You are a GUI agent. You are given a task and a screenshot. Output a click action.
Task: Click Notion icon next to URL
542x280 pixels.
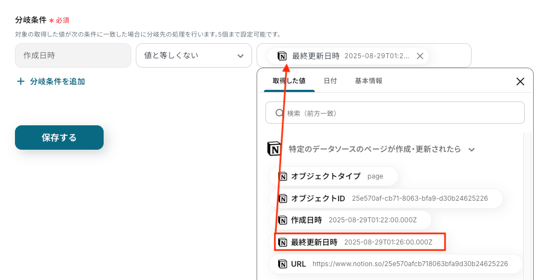click(x=283, y=264)
